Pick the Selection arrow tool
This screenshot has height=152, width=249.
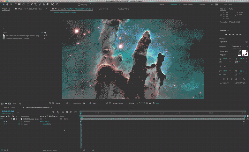[4, 4]
